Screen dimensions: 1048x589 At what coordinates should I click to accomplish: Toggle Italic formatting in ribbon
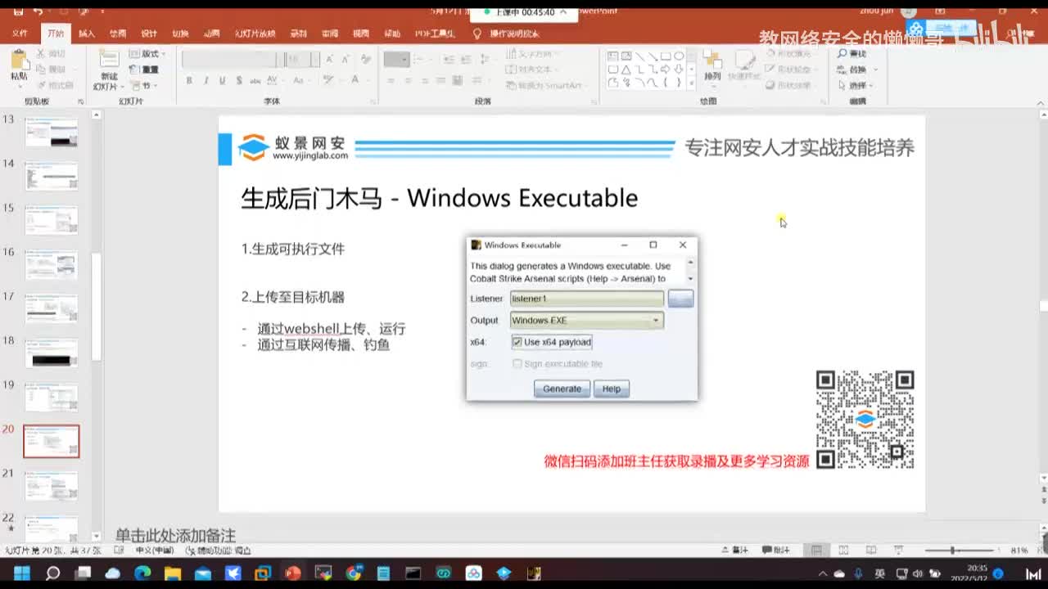coord(206,80)
